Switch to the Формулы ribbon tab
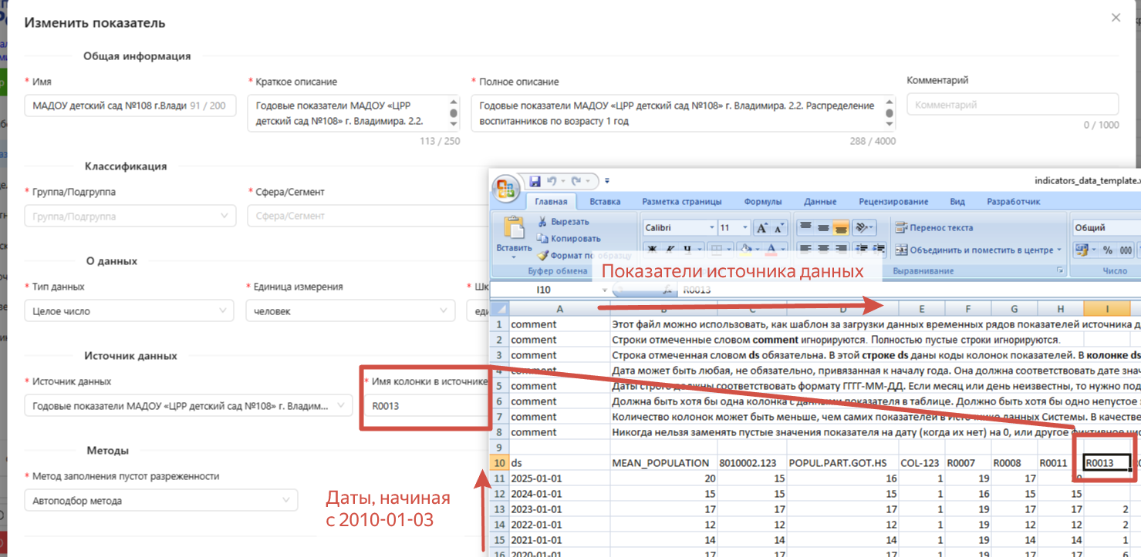1141x557 pixels. click(x=762, y=202)
